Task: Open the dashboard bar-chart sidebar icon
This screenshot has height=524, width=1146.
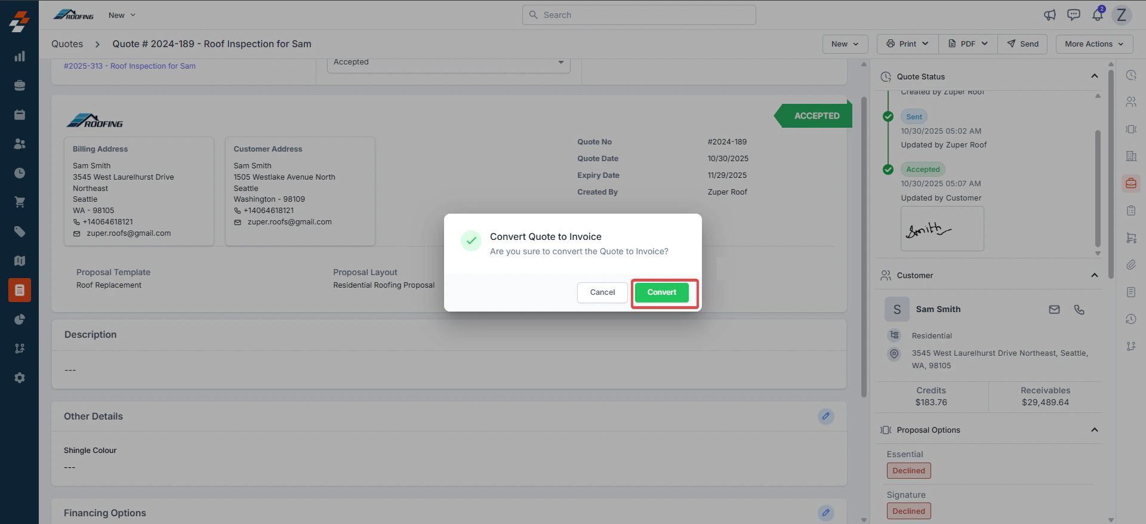Action: 20,56
